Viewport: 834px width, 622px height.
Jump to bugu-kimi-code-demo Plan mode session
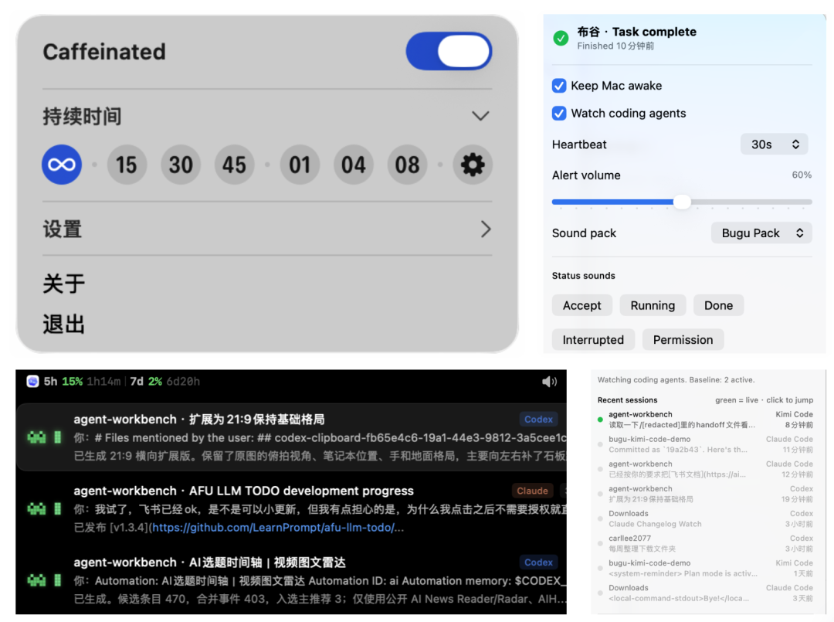click(x=705, y=568)
